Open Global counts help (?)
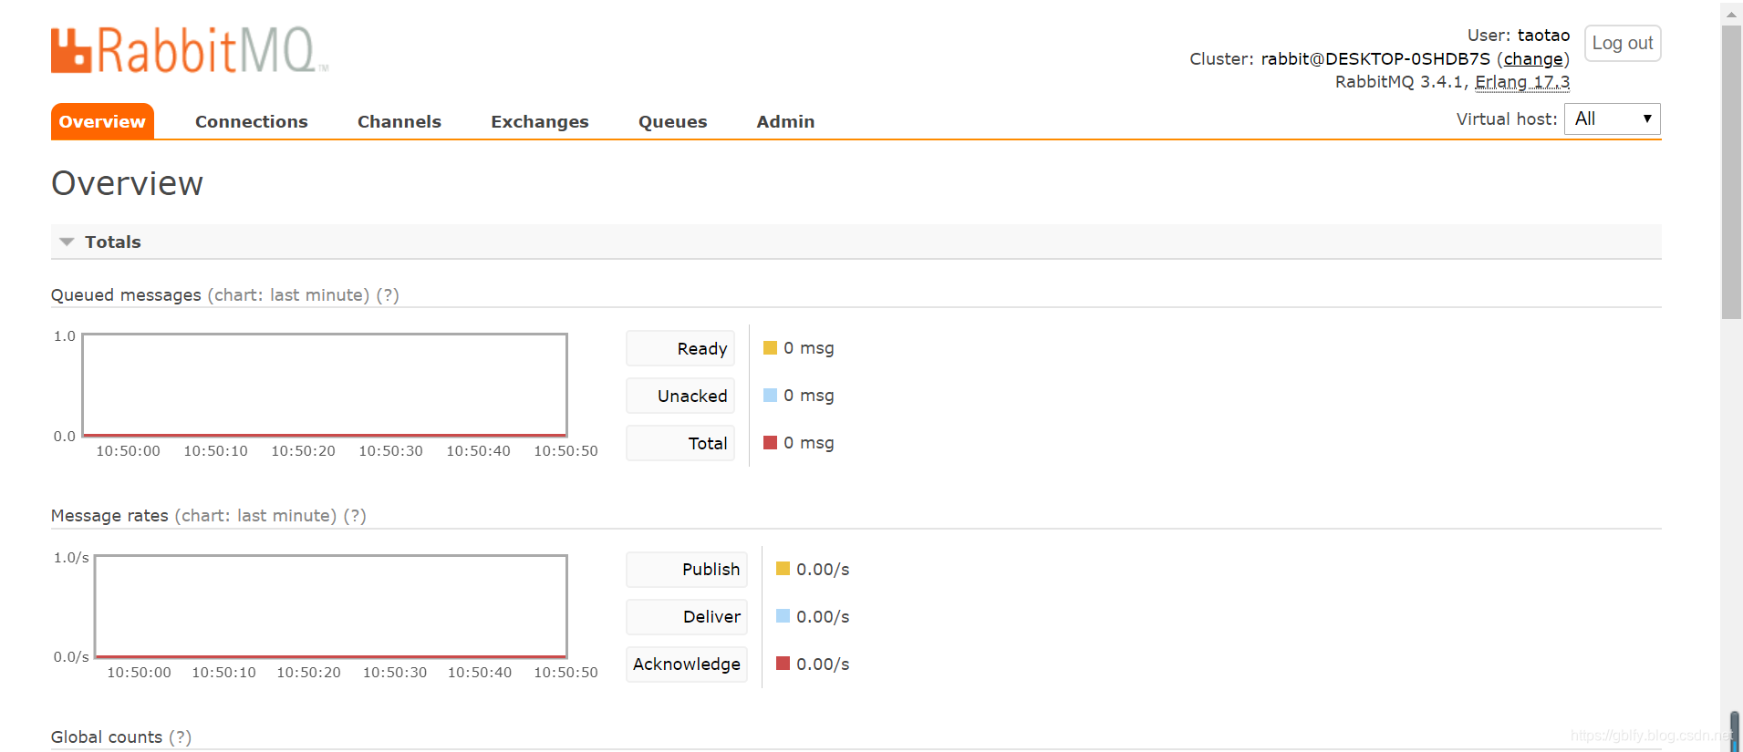Image resolution: width=1743 pixels, height=752 pixels. pyautogui.click(x=180, y=737)
